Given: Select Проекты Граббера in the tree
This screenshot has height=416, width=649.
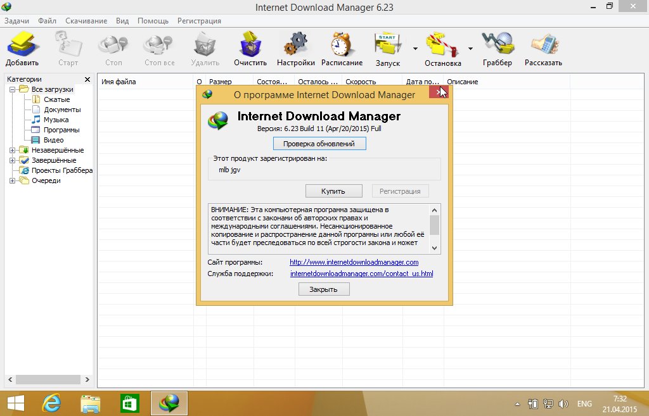Looking at the screenshot, I should coord(61,170).
